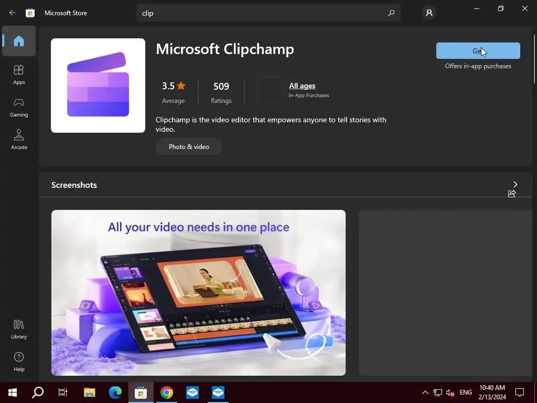Expand Screenshots with the chevron arrow
The width and height of the screenshot is (537, 403).
tap(515, 184)
